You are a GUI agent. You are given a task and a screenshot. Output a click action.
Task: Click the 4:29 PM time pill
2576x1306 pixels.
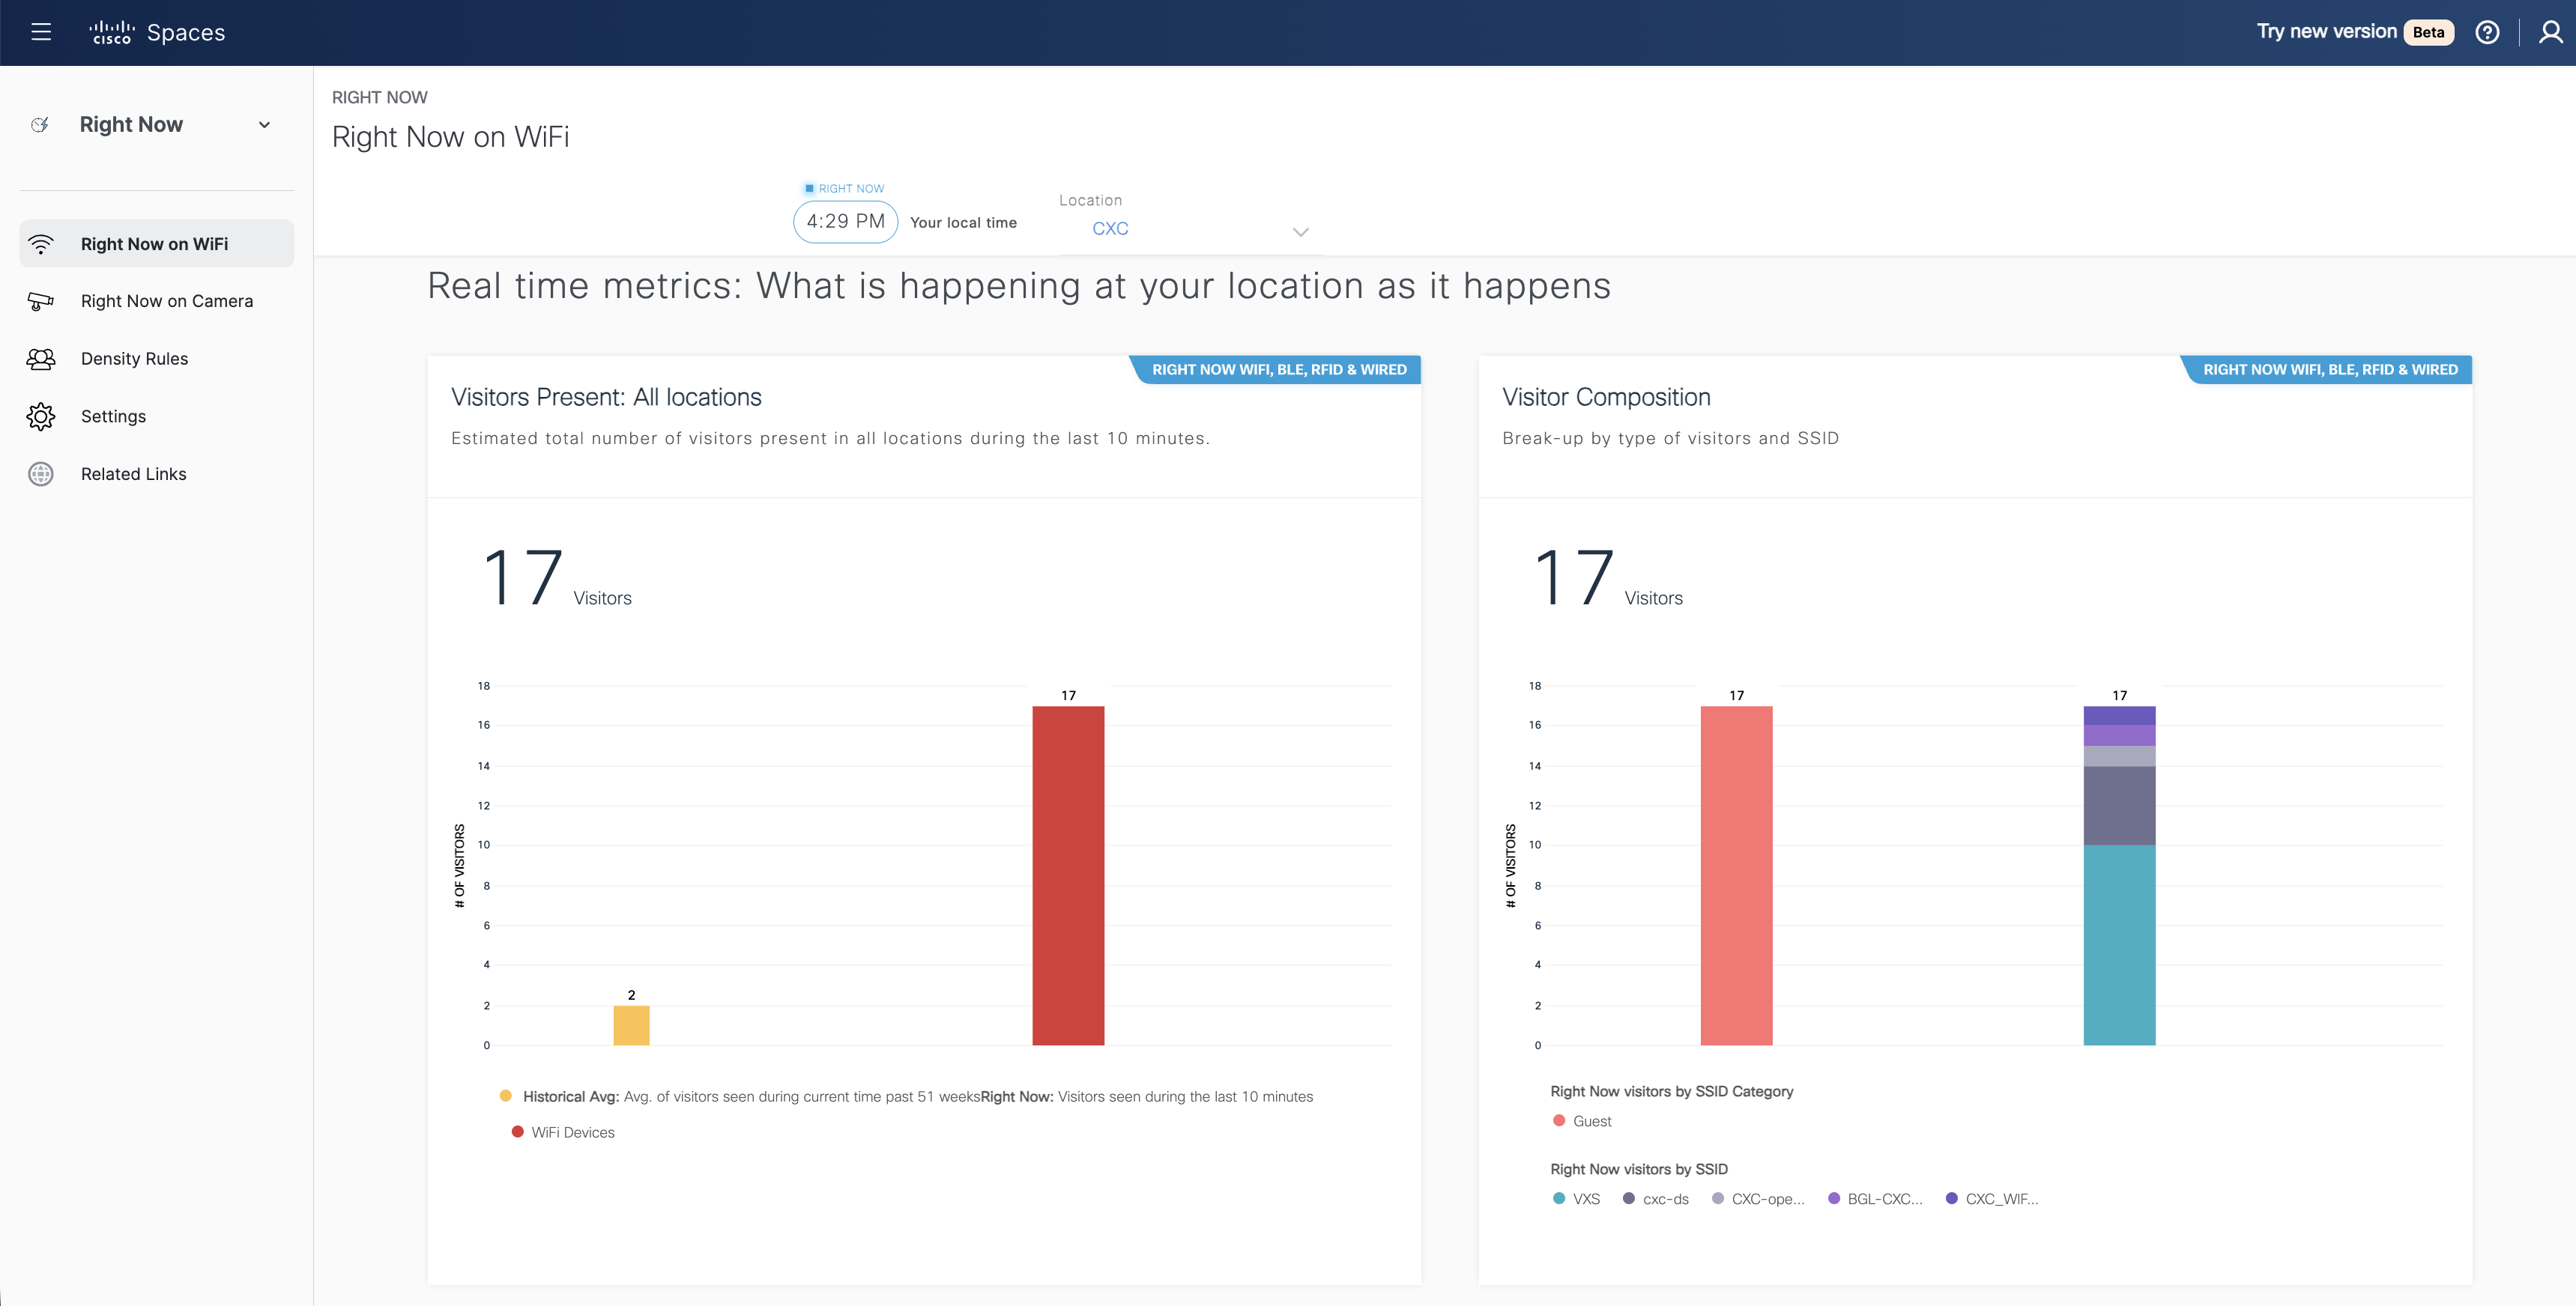click(845, 222)
